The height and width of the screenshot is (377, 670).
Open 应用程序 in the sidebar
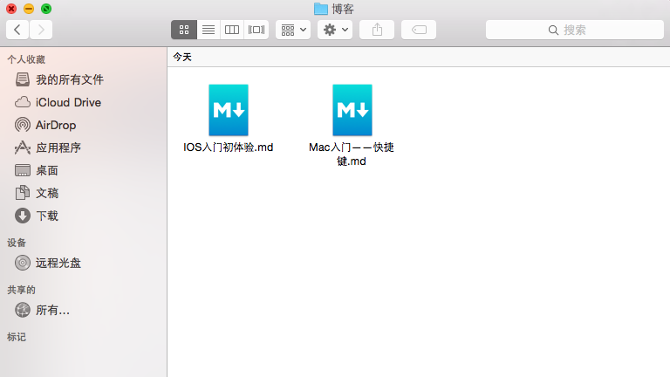[84, 147]
